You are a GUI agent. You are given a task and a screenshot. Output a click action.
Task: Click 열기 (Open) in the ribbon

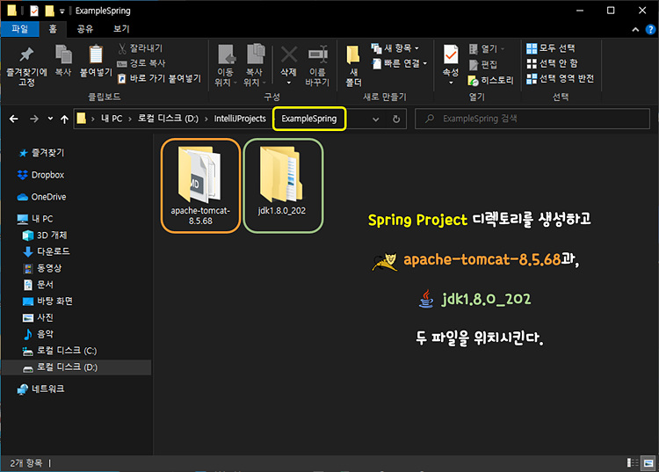tap(487, 49)
